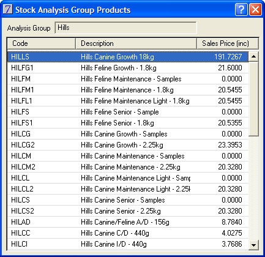This screenshot has width=265, height=257.
Task: Select code HILCG2
Action: 23,145
